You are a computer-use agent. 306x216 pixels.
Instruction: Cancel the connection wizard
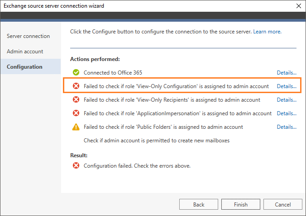[x=282, y=204]
